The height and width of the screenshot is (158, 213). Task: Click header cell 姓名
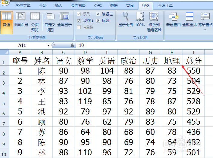tap(42, 60)
